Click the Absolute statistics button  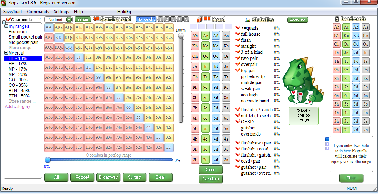[298, 20]
